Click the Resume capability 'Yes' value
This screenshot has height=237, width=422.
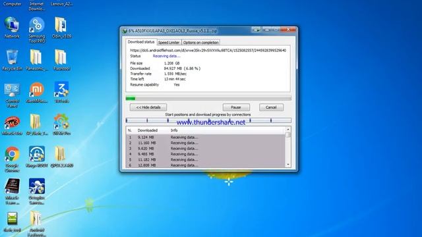(177, 85)
